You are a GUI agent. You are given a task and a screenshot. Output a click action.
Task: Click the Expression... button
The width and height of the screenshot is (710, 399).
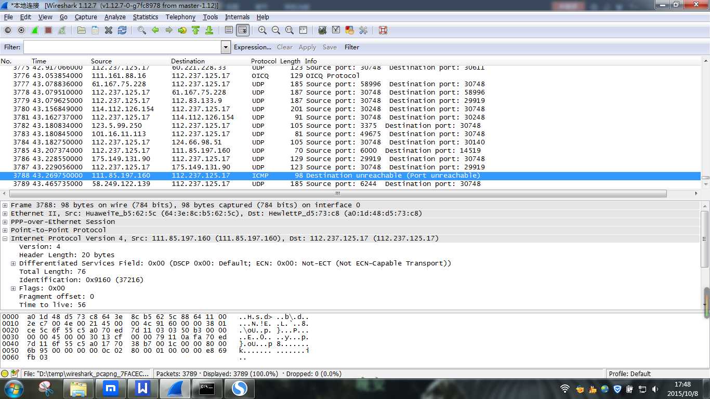point(253,47)
